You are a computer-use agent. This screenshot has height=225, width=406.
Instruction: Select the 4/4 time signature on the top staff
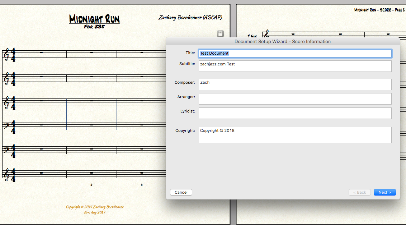coord(13,55)
